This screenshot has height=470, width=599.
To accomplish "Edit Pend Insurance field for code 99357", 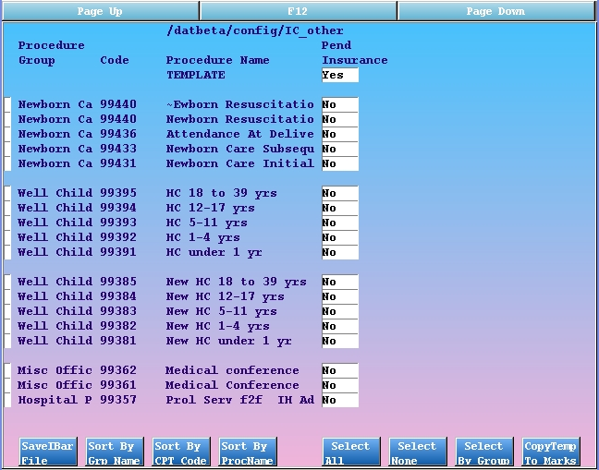I will [x=340, y=400].
